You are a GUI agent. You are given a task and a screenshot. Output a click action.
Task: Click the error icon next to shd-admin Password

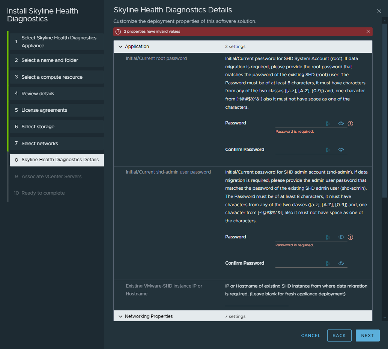tap(350, 237)
